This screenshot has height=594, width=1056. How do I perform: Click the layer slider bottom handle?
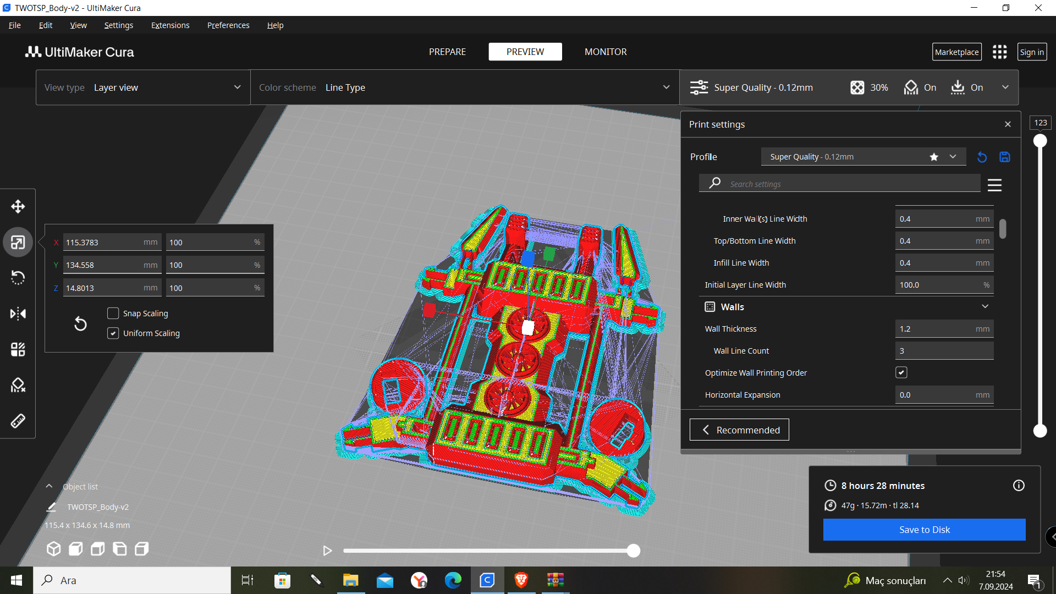click(x=1040, y=431)
